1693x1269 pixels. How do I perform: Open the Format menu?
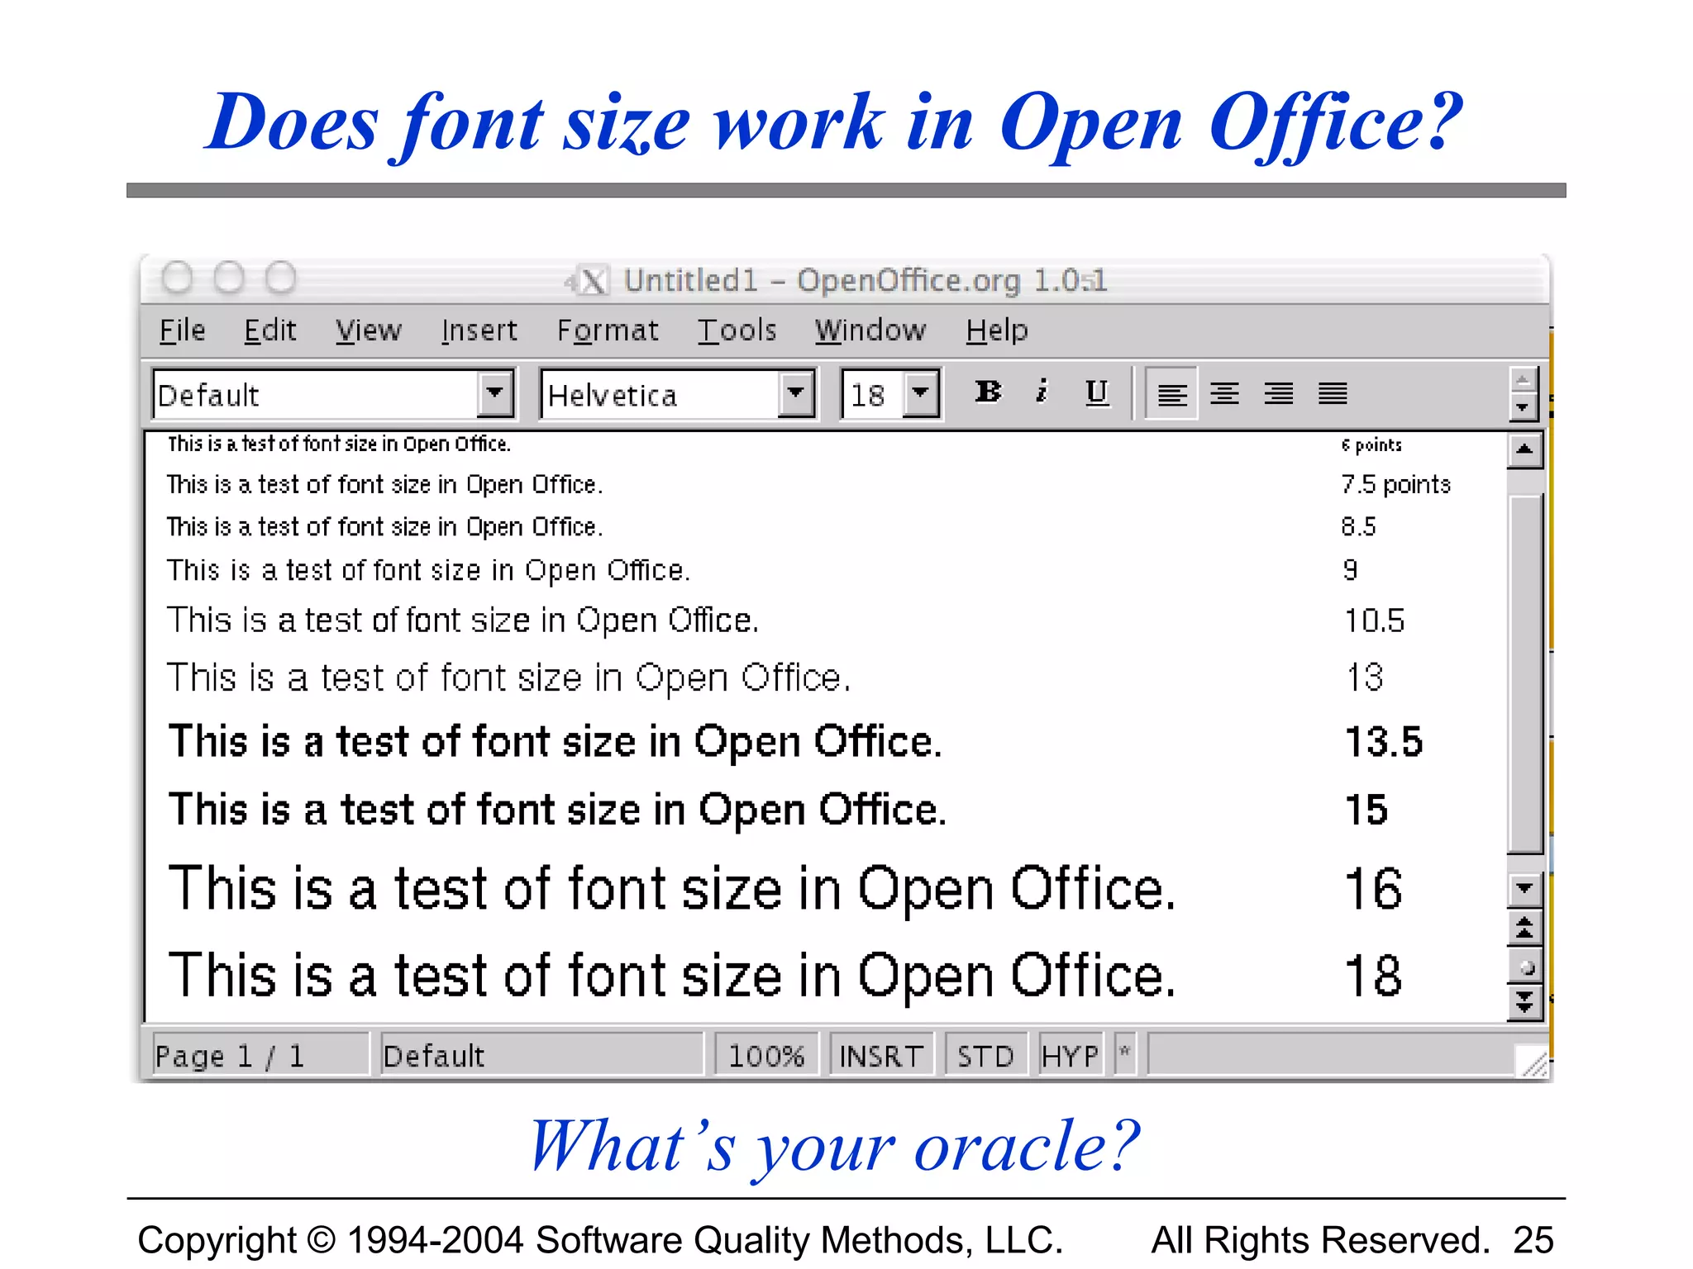(608, 330)
